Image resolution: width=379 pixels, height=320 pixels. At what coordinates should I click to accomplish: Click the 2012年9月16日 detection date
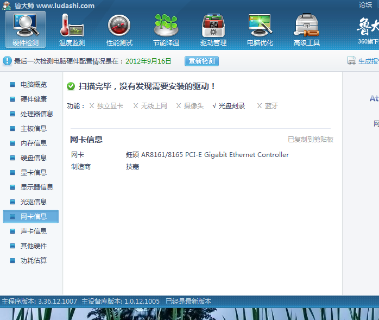148,61
